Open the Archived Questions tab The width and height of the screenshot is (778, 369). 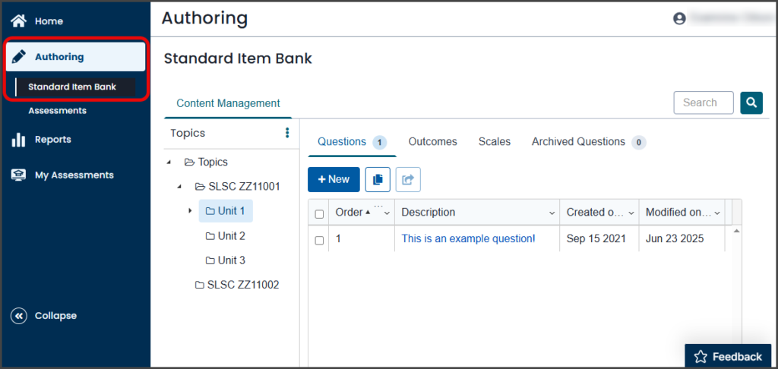pyautogui.click(x=589, y=142)
